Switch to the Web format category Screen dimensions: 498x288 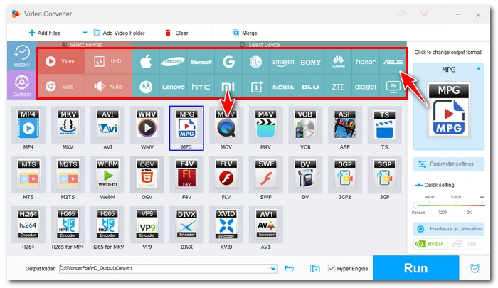(60, 86)
